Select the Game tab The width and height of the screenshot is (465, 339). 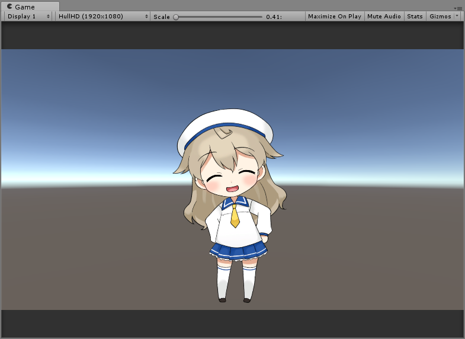(30, 7)
